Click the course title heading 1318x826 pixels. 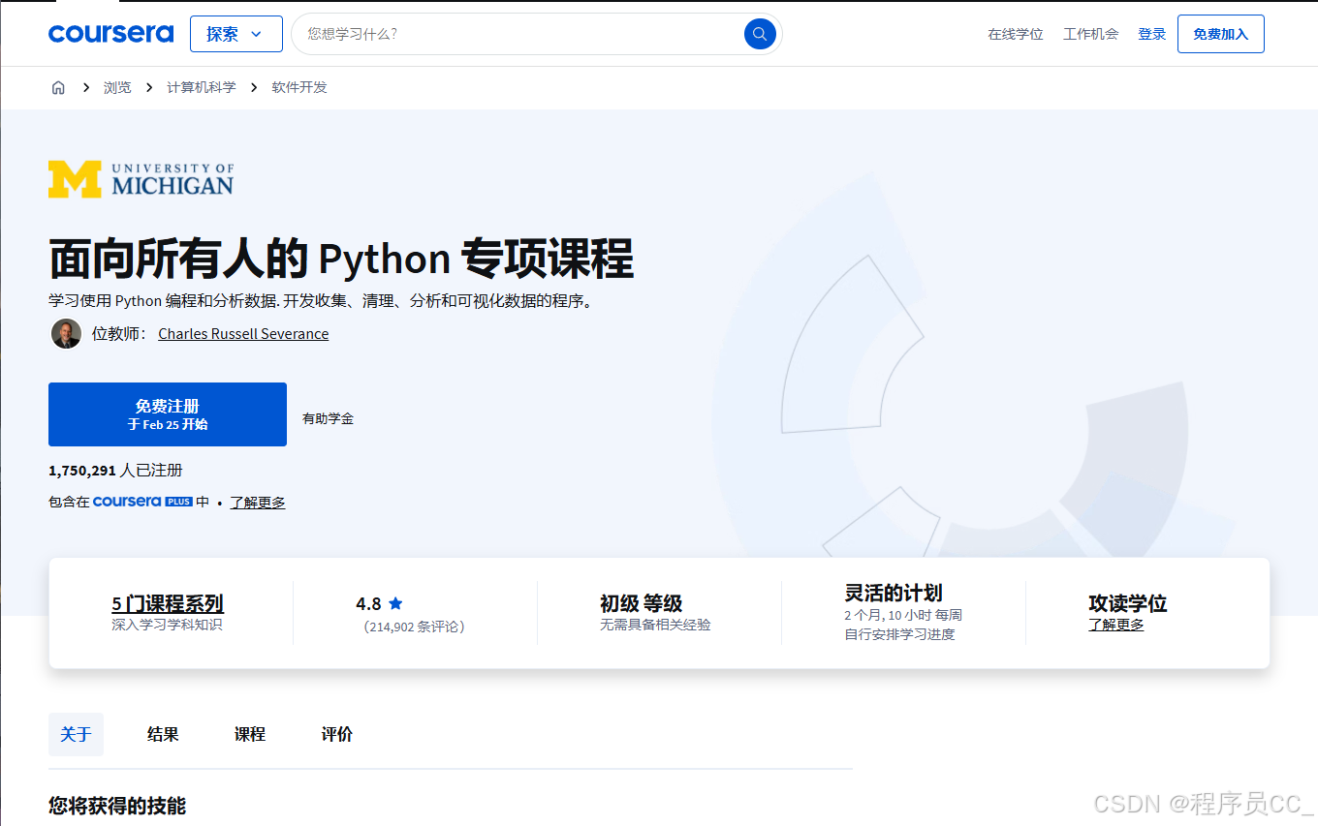(x=341, y=259)
